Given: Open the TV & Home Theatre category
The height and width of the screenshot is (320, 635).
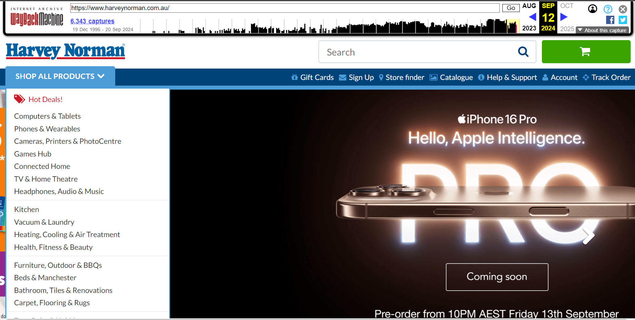Looking at the screenshot, I should (x=46, y=179).
